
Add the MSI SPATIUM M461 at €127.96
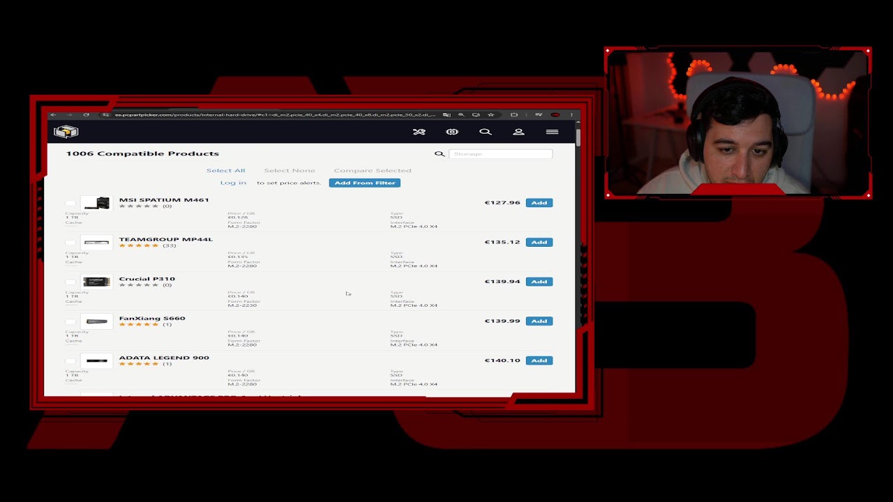pos(539,203)
